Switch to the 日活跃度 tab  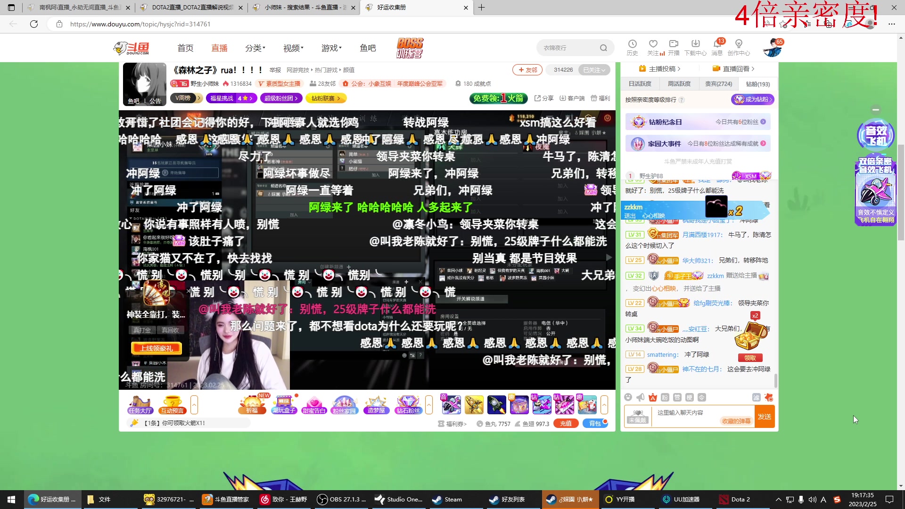(x=640, y=84)
